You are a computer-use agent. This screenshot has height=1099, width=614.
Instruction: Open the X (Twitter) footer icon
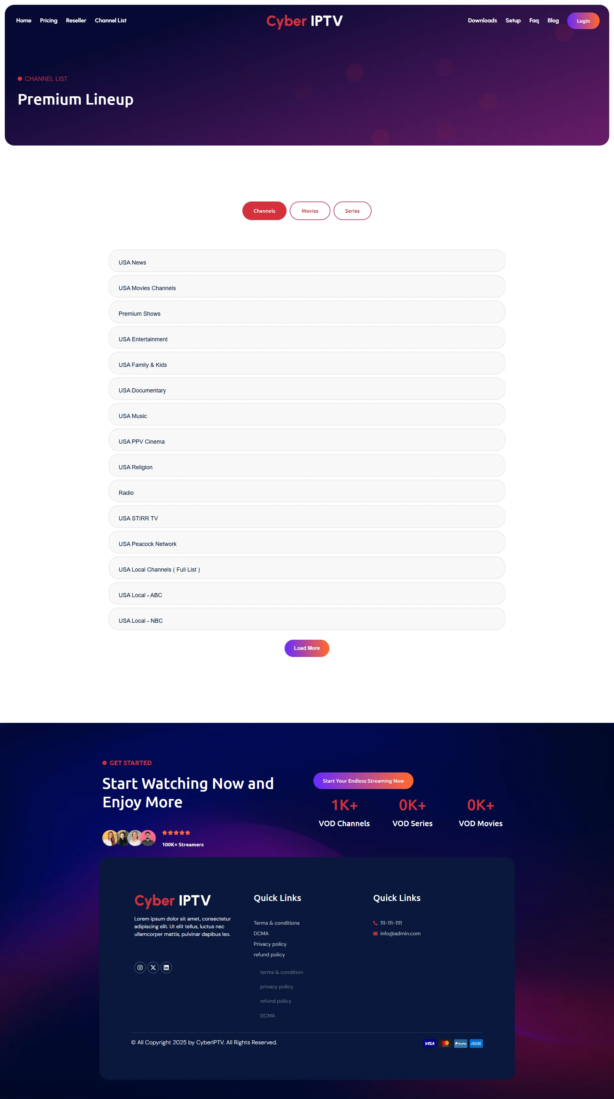point(153,967)
